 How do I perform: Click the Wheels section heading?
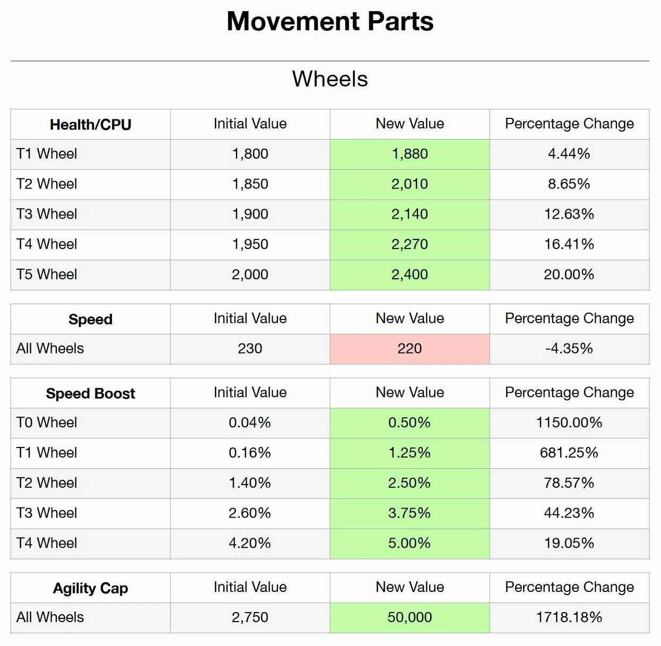tap(330, 79)
